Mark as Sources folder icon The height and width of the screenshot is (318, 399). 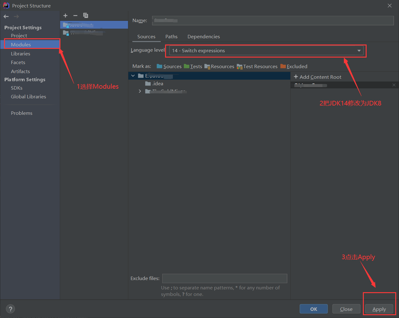pos(159,66)
